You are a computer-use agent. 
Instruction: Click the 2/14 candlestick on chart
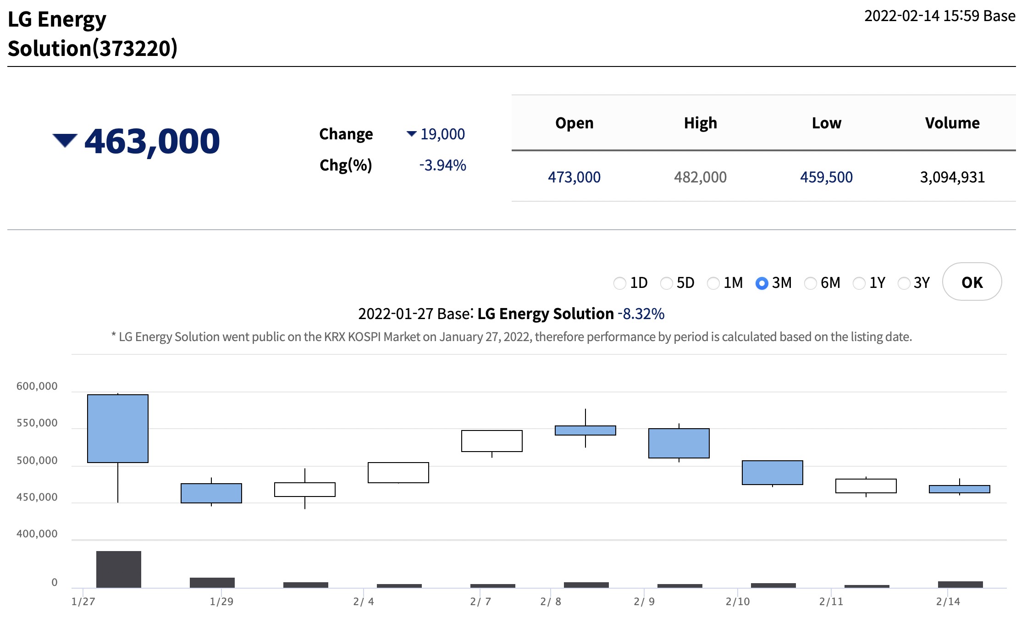tap(959, 489)
